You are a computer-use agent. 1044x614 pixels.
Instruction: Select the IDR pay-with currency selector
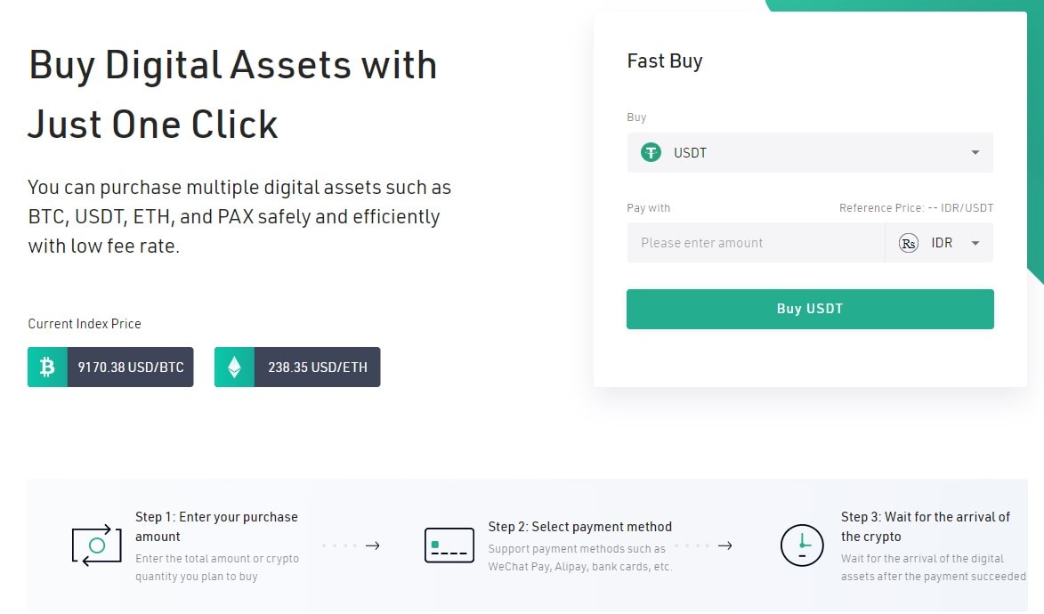click(x=939, y=243)
